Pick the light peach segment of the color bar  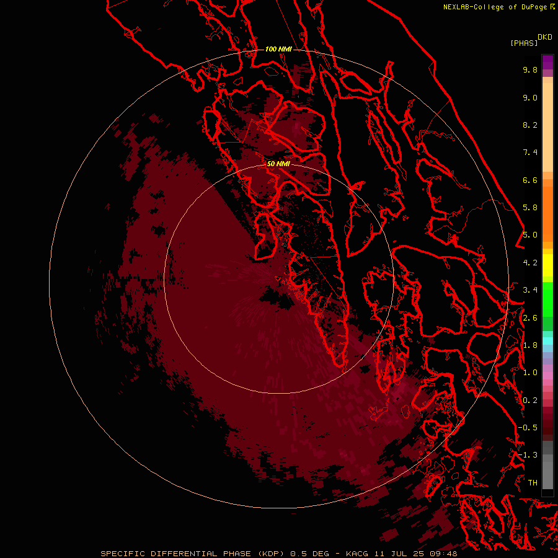(x=547, y=127)
